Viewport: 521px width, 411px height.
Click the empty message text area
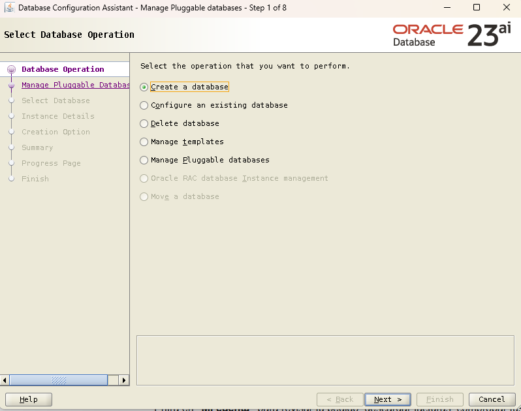[325, 361]
